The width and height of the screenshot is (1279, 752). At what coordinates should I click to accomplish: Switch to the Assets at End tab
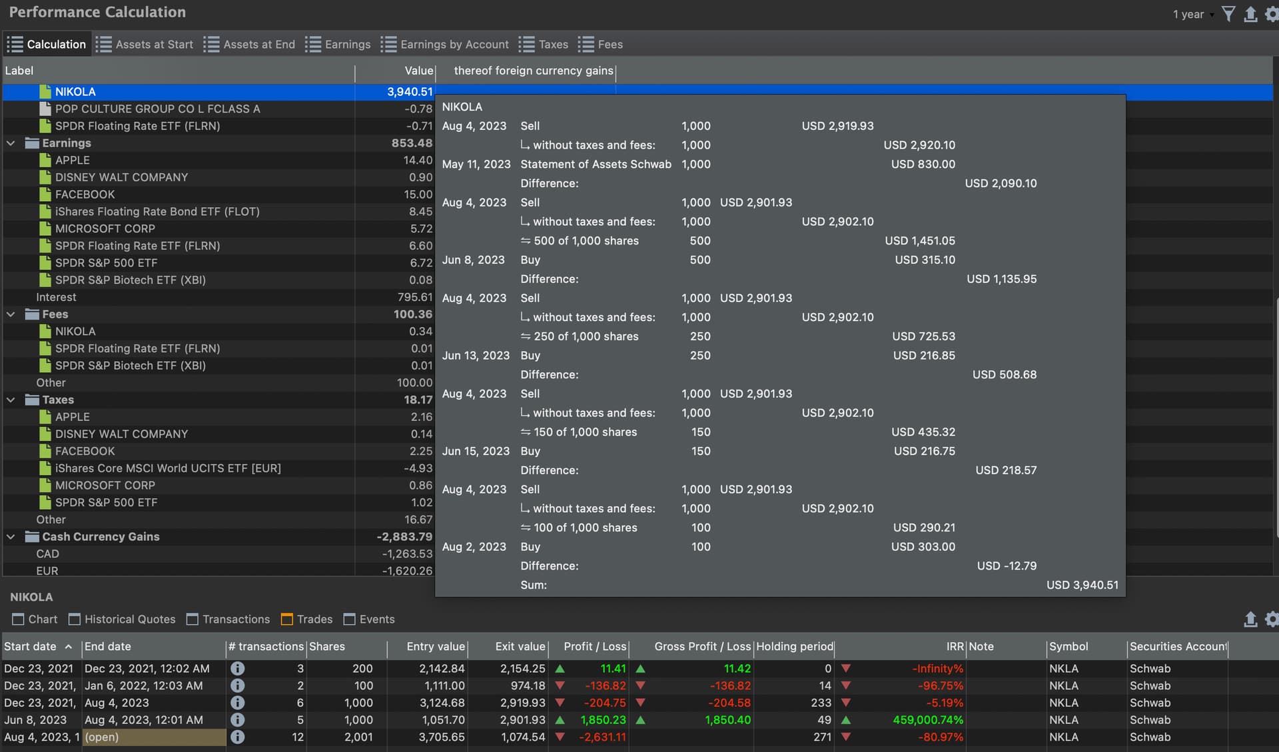pyautogui.click(x=249, y=45)
